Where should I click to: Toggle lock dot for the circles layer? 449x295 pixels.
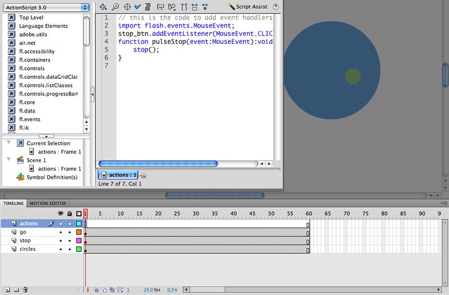click(70, 249)
